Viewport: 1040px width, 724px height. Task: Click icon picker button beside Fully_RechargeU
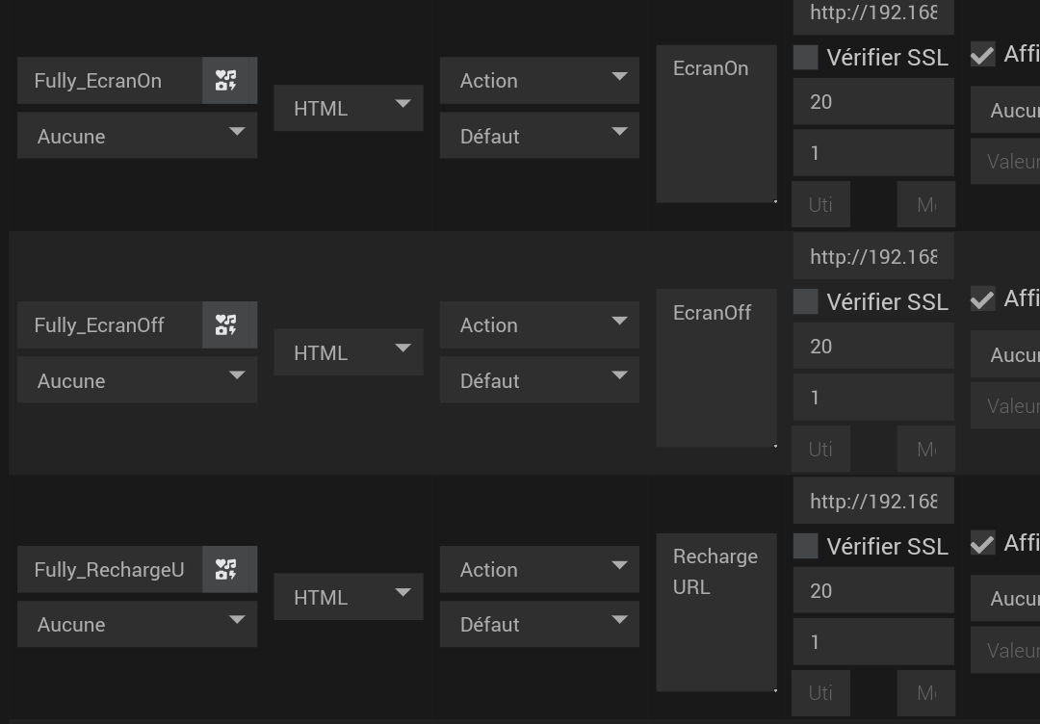point(226,570)
